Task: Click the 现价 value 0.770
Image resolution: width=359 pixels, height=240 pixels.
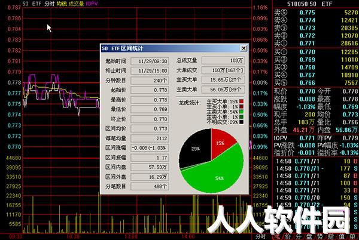Action: tap(308, 91)
